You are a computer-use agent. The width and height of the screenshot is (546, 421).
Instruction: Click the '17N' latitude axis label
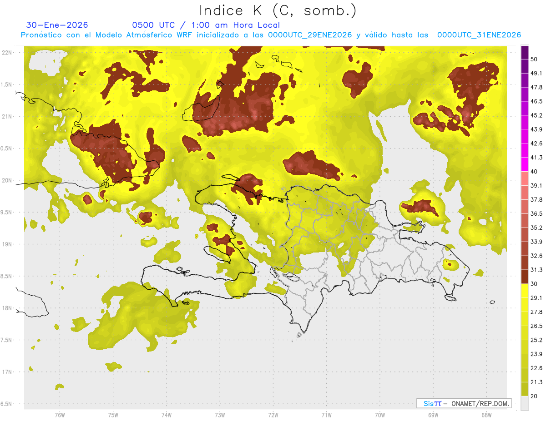(7, 372)
